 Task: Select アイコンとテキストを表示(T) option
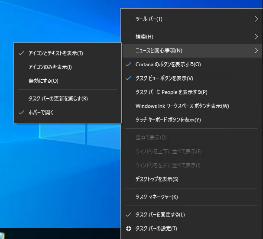tap(68, 53)
